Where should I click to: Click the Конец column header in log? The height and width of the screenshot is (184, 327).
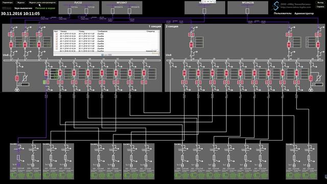click(x=82, y=31)
